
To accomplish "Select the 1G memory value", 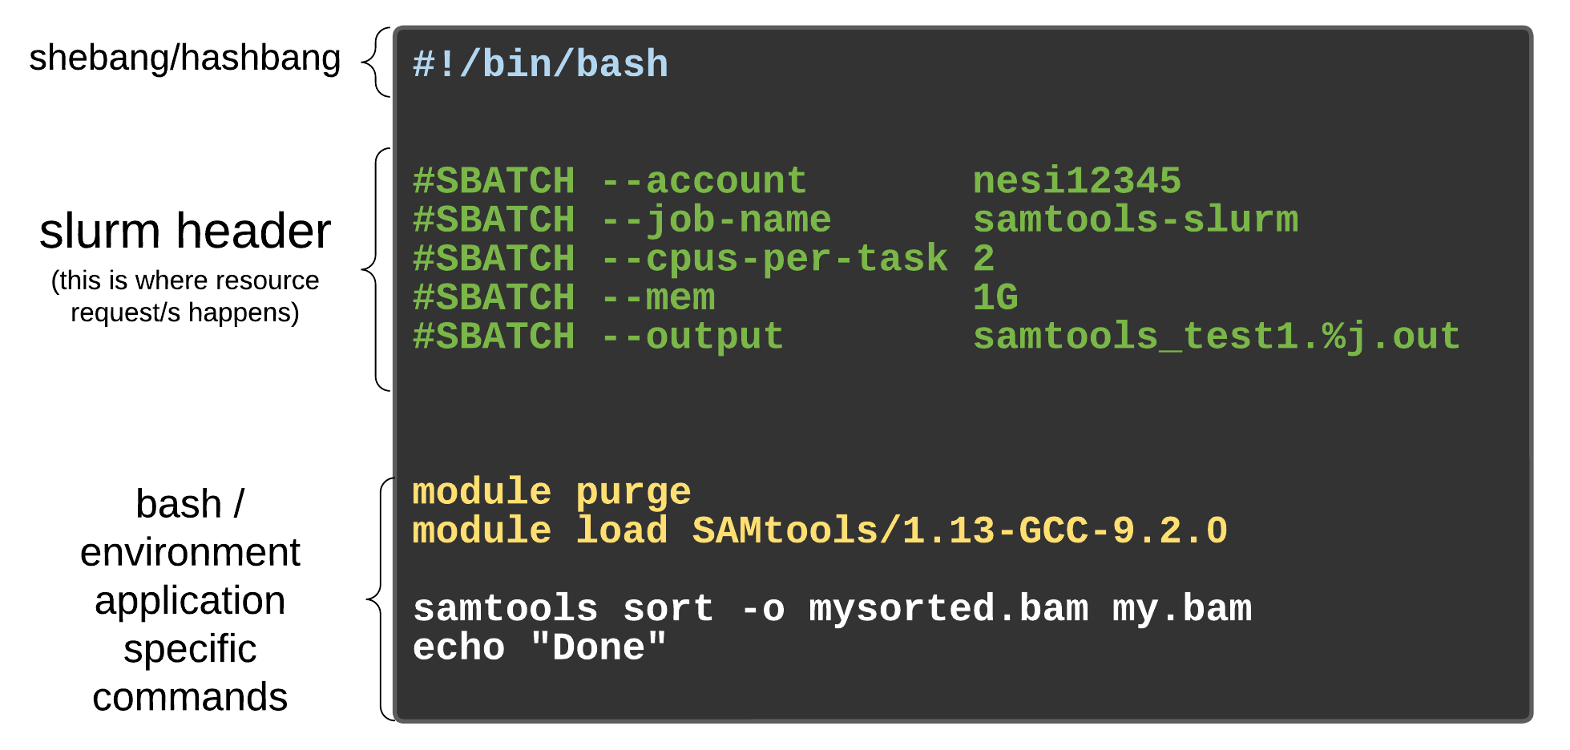I will 995,298.
